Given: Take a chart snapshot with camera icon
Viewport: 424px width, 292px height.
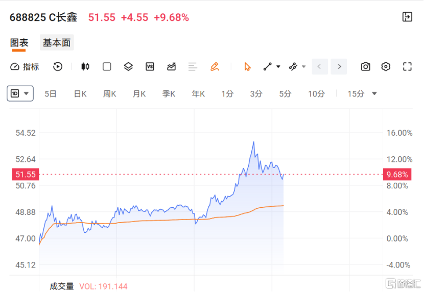Looking at the screenshot, I should tap(366, 66).
